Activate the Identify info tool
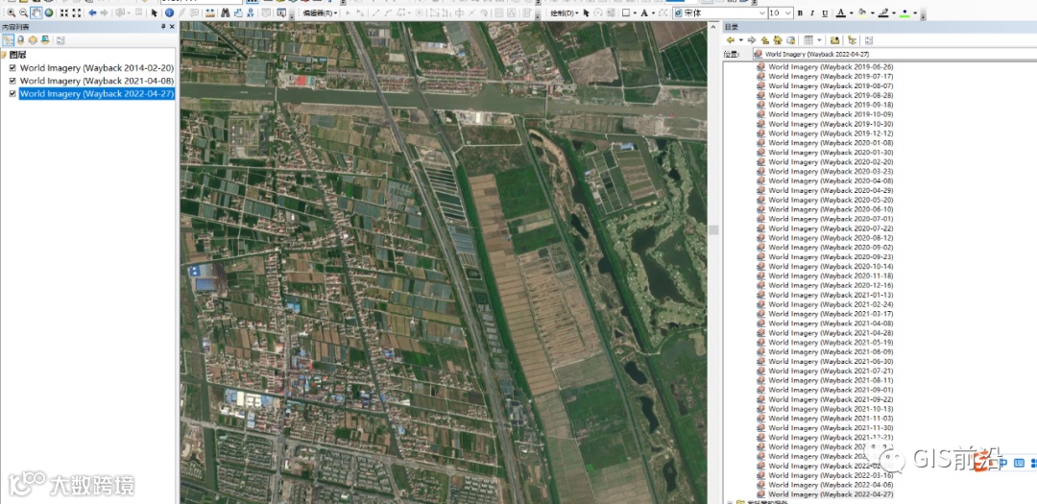The image size is (1037, 504). coord(169,12)
